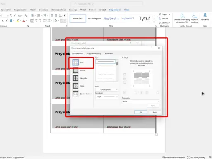Toggle align left in Akapit group

(32, 21)
